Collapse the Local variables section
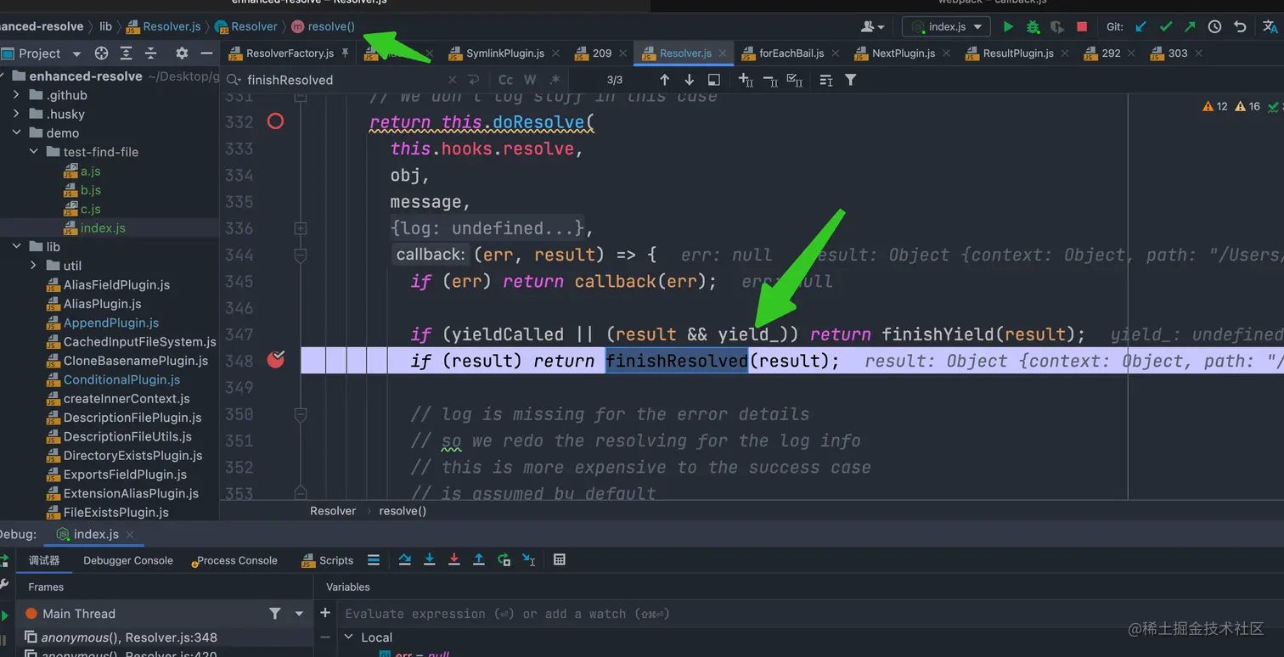Screen dimensions: 1284x657 [348, 637]
